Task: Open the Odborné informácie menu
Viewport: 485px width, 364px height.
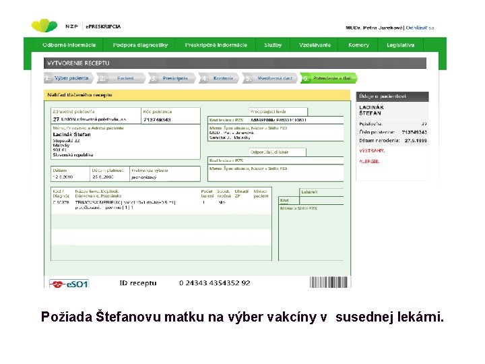Action: click(69, 45)
